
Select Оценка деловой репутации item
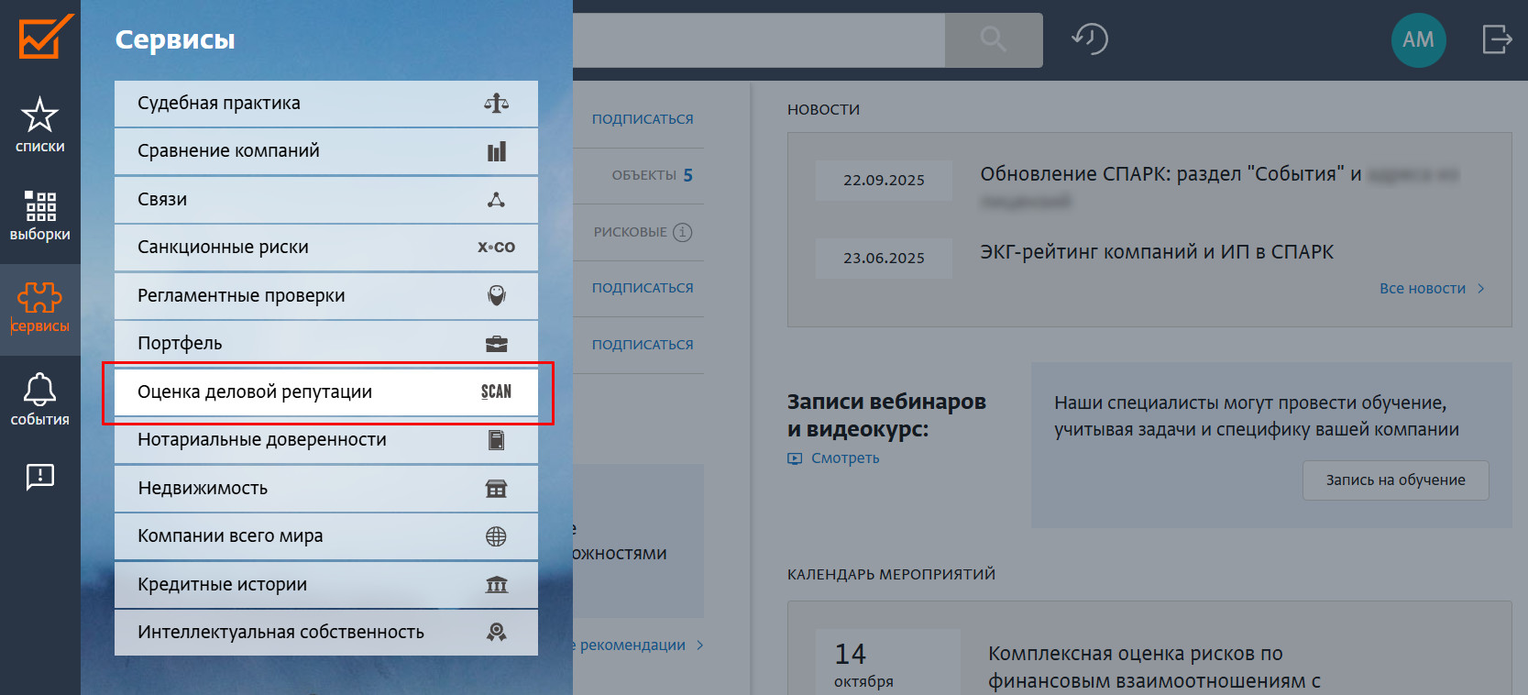click(x=325, y=392)
